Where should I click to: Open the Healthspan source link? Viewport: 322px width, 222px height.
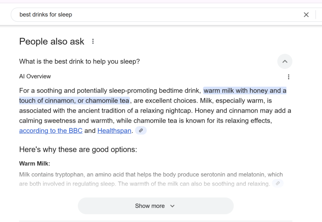point(114,131)
